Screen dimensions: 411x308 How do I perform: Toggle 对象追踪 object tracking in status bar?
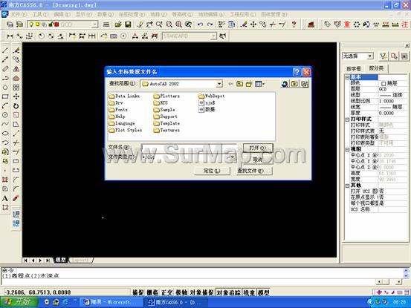[x=229, y=292]
